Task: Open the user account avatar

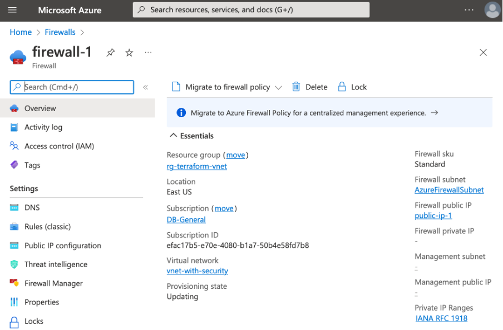Action: coord(492,10)
